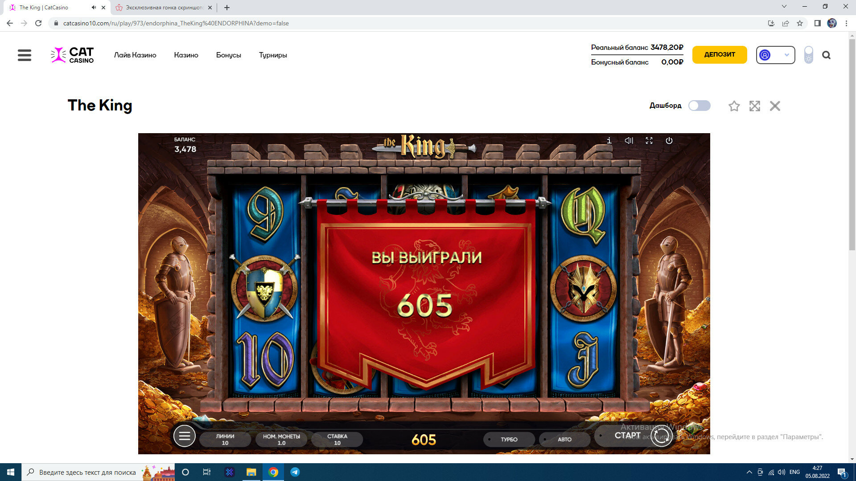The height and width of the screenshot is (481, 856).
Task: Open the hamburger site menu
Action: [25, 55]
